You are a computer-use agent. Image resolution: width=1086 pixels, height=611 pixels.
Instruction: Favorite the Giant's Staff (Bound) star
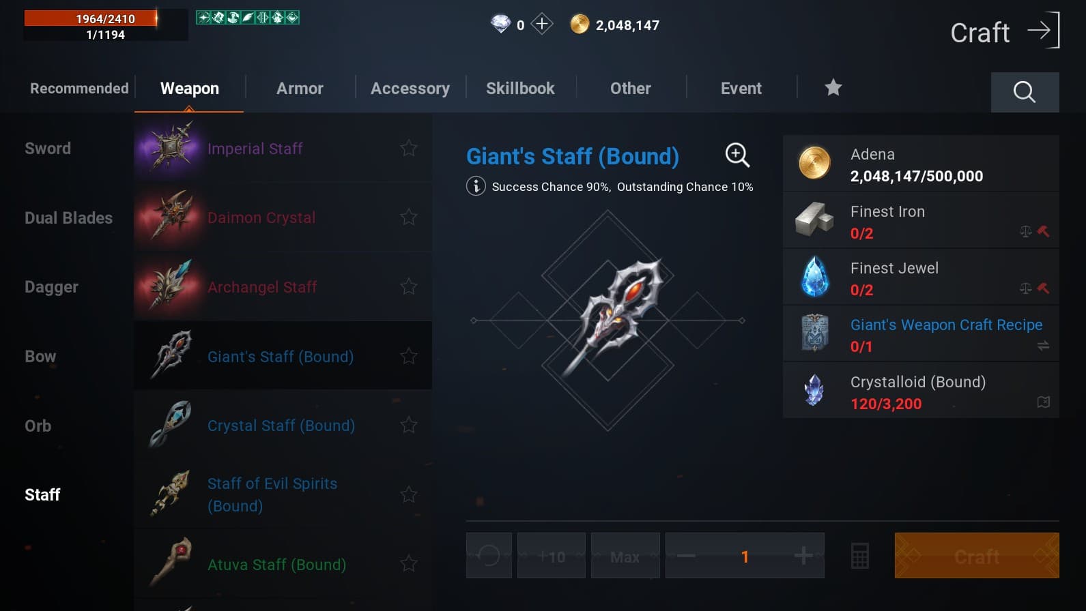point(409,356)
